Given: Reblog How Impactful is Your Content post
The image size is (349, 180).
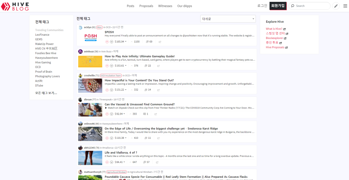Looking at the screenshot, I should point(159,90).
